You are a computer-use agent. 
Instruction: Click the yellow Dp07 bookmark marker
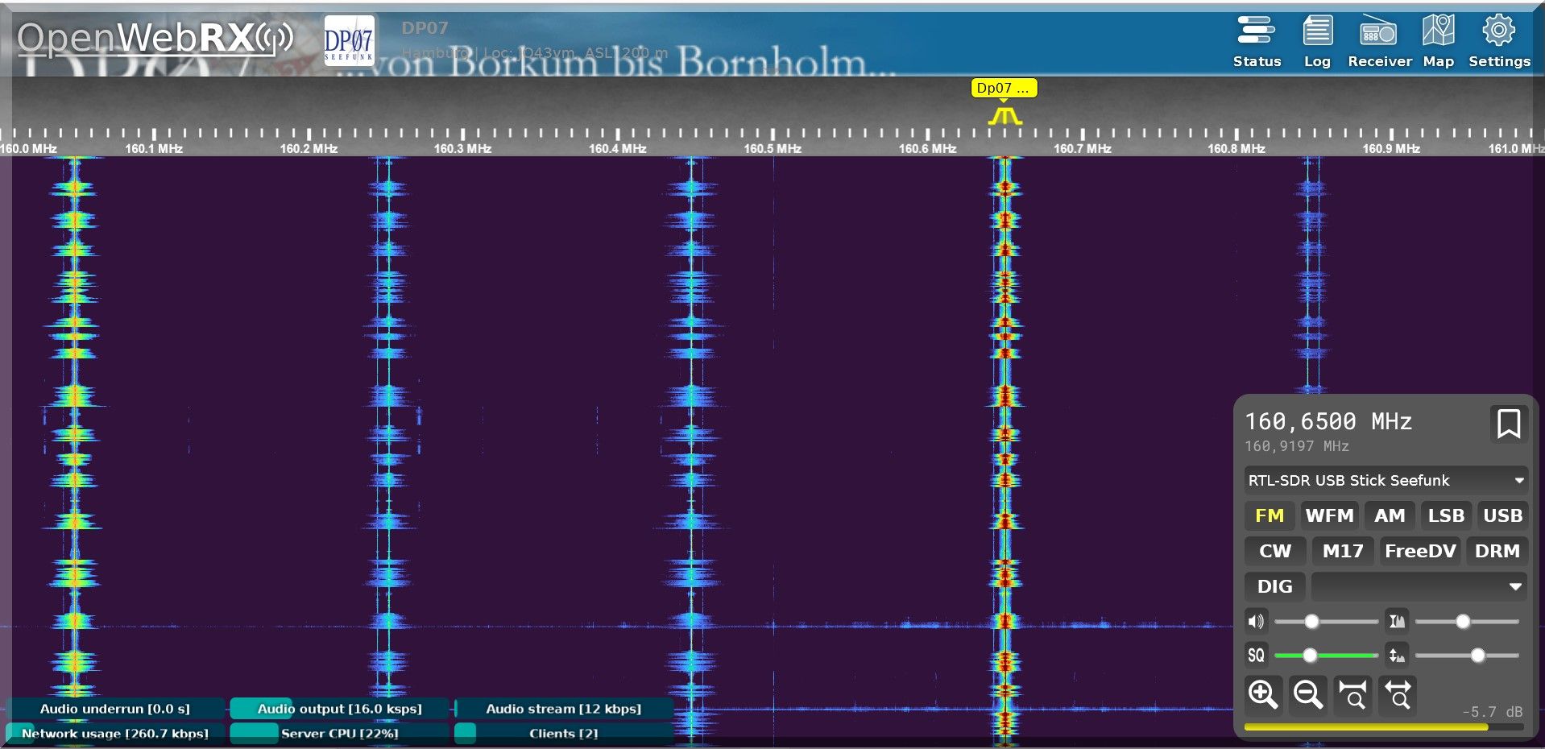1003,89
